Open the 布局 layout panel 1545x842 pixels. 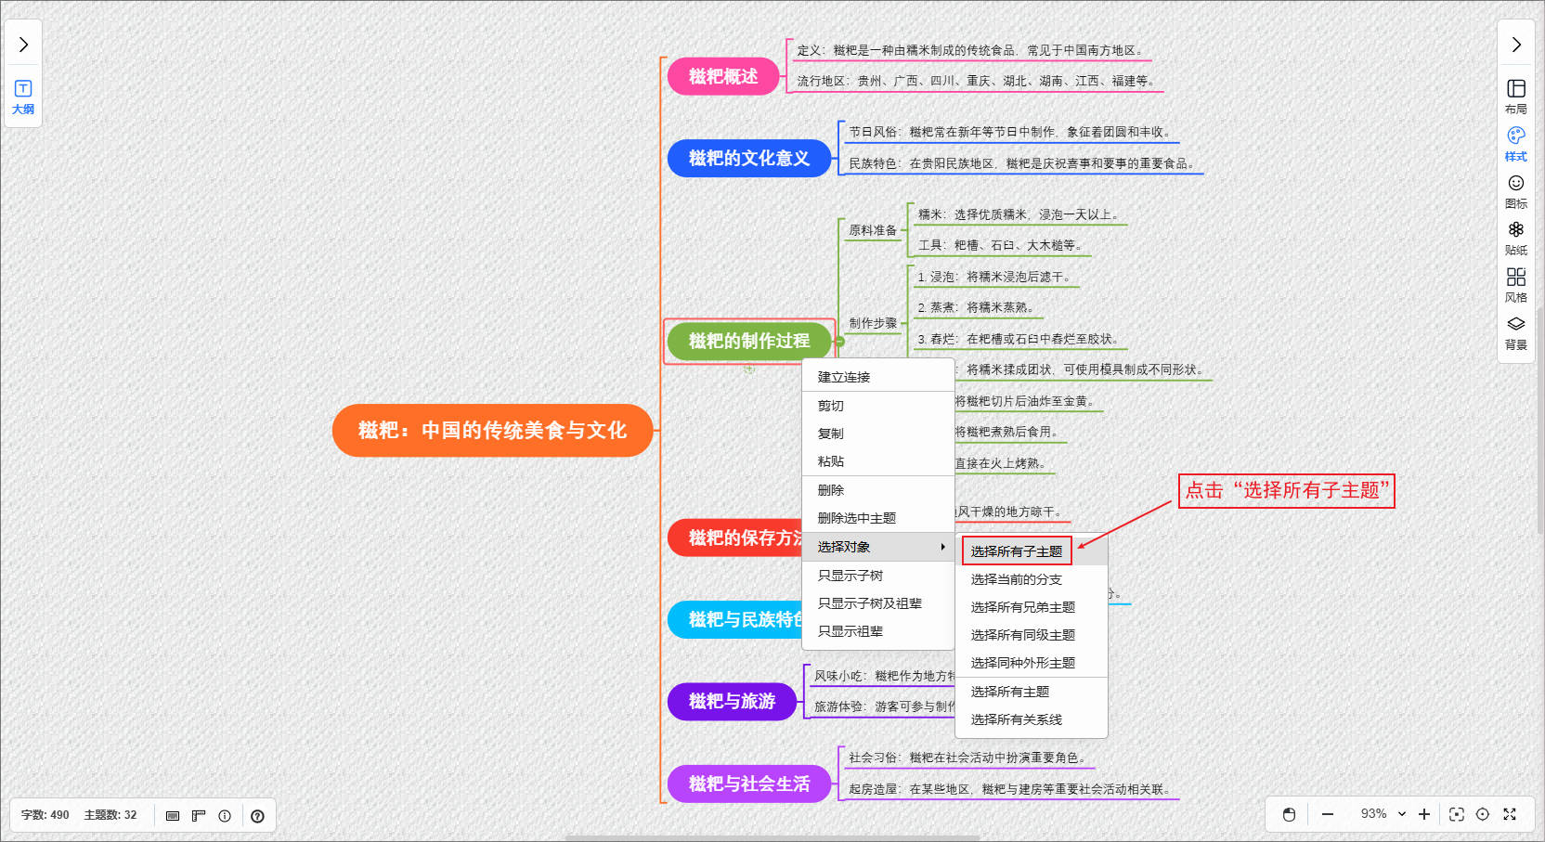tap(1515, 97)
